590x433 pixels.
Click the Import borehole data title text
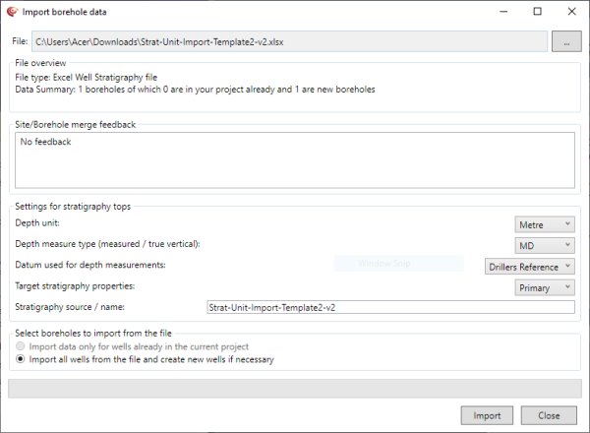point(65,12)
